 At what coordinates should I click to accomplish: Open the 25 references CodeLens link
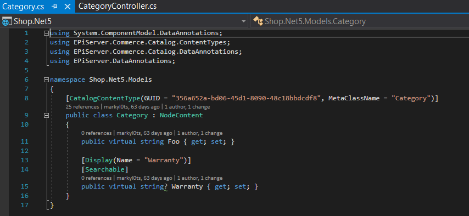point(82,107)
